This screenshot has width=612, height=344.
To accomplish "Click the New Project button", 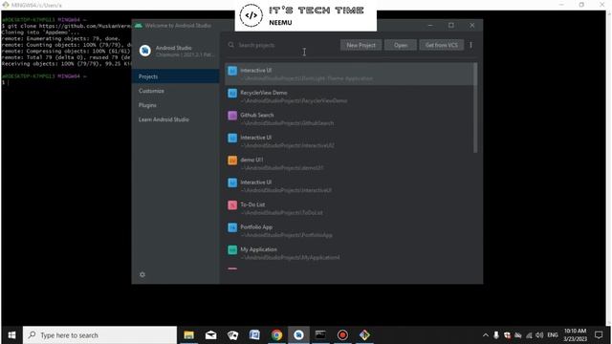I will pyautogui.click(x=361, y=45).
